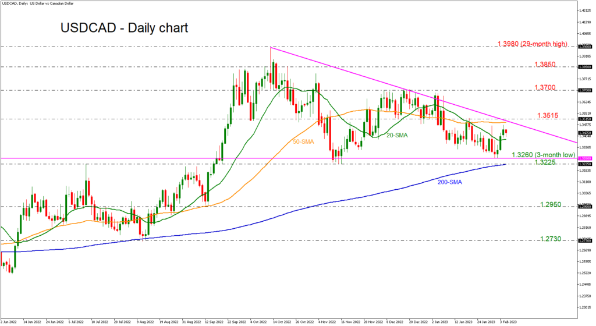Select the red '1.3700' resistance label
Image resolution: width=596 pixels, height=326 pixels.
pos(545,87)
